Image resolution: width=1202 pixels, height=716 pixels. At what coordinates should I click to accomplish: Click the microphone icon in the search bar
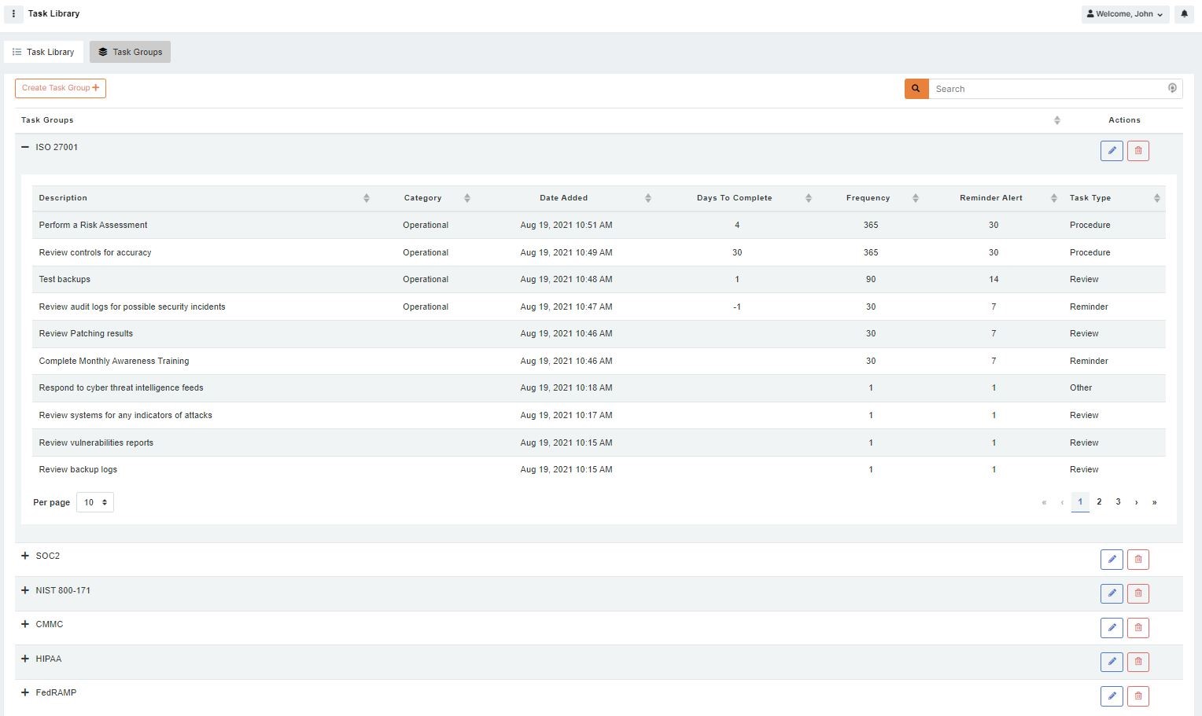[1172, 88]
